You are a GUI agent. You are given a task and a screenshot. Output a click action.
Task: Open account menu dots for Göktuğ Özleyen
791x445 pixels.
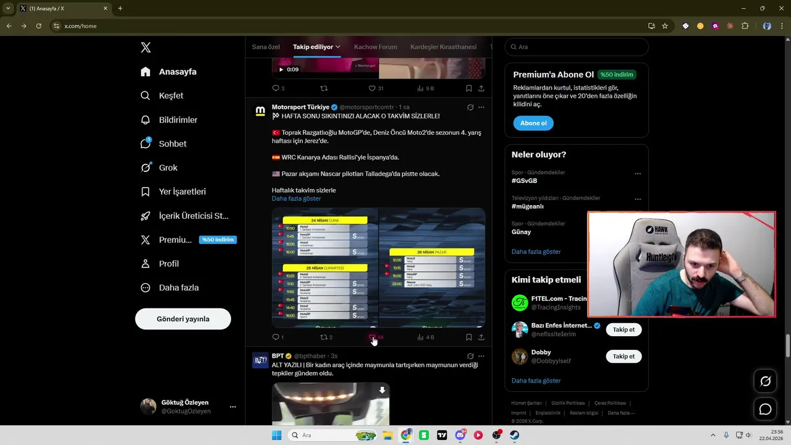pyautogui.click(x=233, y=407)
